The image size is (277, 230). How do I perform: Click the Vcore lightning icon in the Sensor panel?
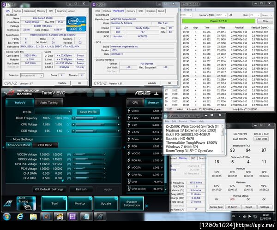(x=129, y=111)
